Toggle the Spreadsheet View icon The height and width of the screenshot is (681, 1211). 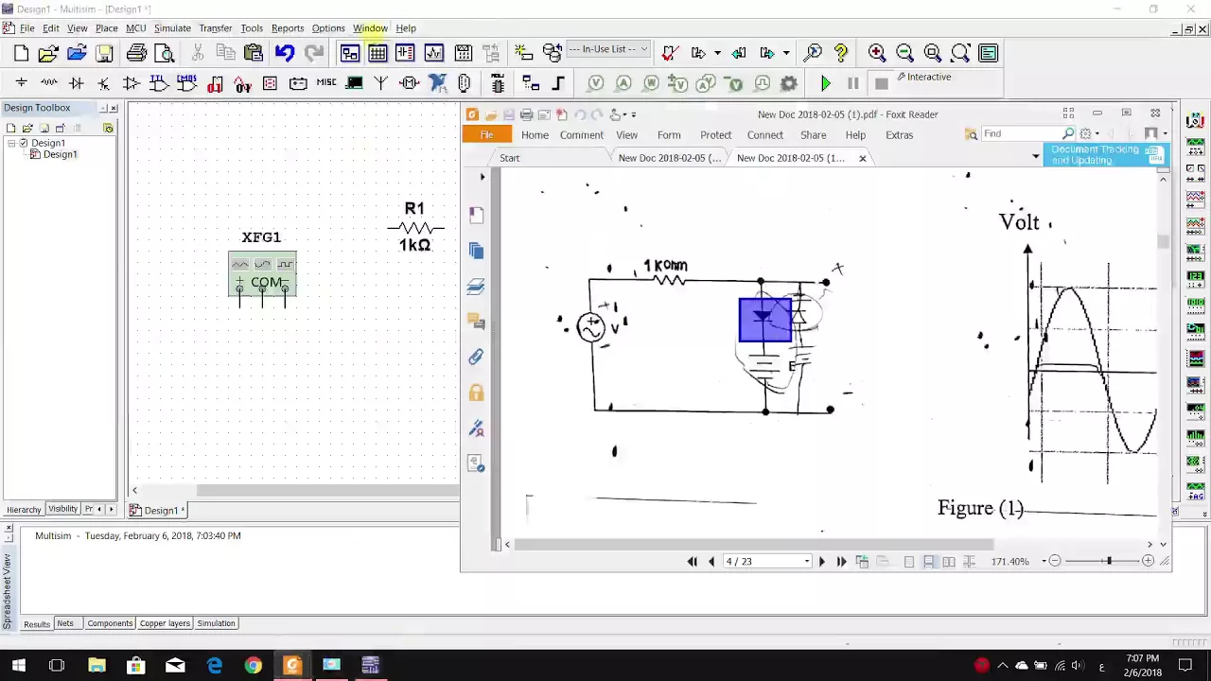click(x=377, y=53)
